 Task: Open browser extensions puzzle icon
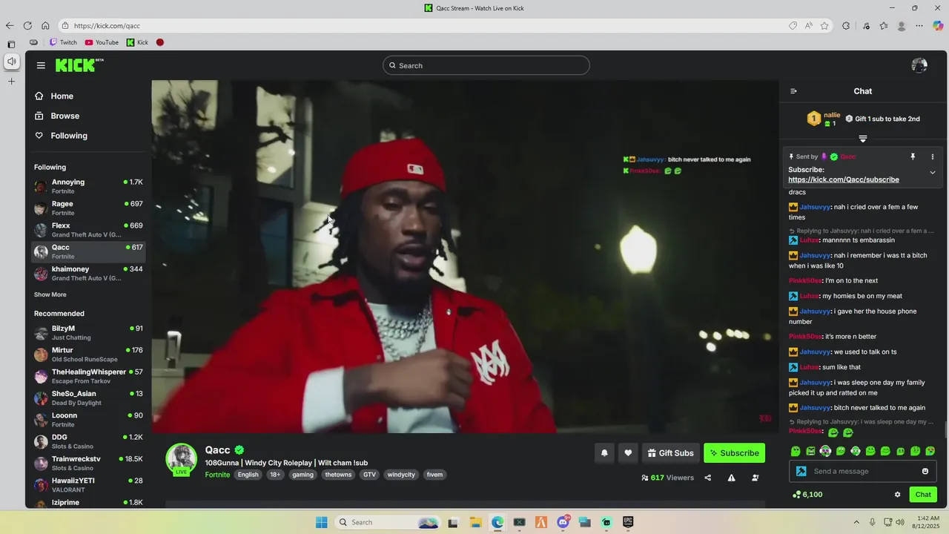pos(846,26)
